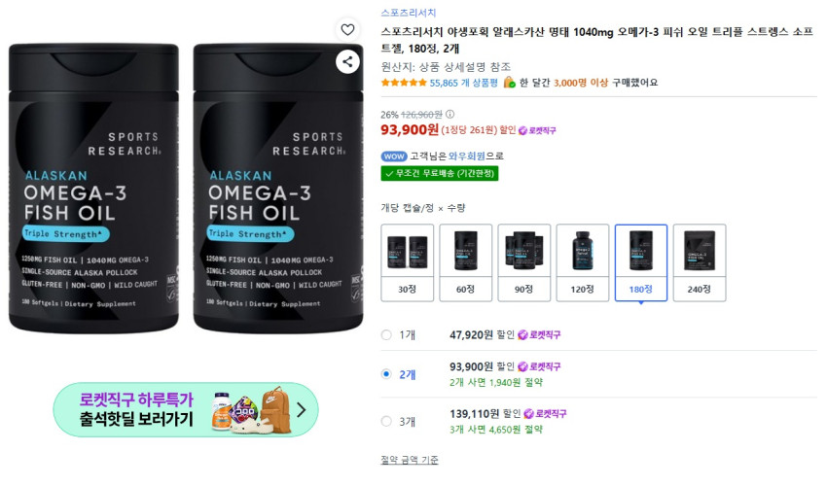This screenshot has height=486, width=827.
Task: Click the 무조건 무료배송 green badge
Action: click(x=440, y=173)
